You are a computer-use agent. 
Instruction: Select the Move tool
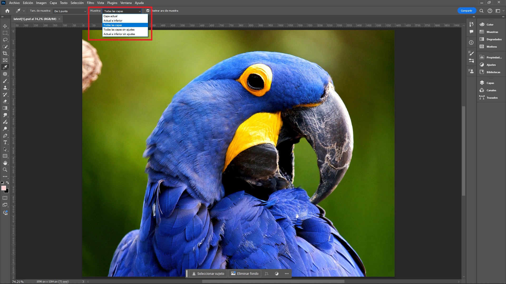[x=5, y=26]
